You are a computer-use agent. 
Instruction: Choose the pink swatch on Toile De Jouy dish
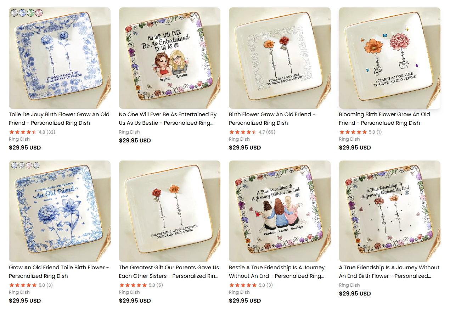[39, 13]
